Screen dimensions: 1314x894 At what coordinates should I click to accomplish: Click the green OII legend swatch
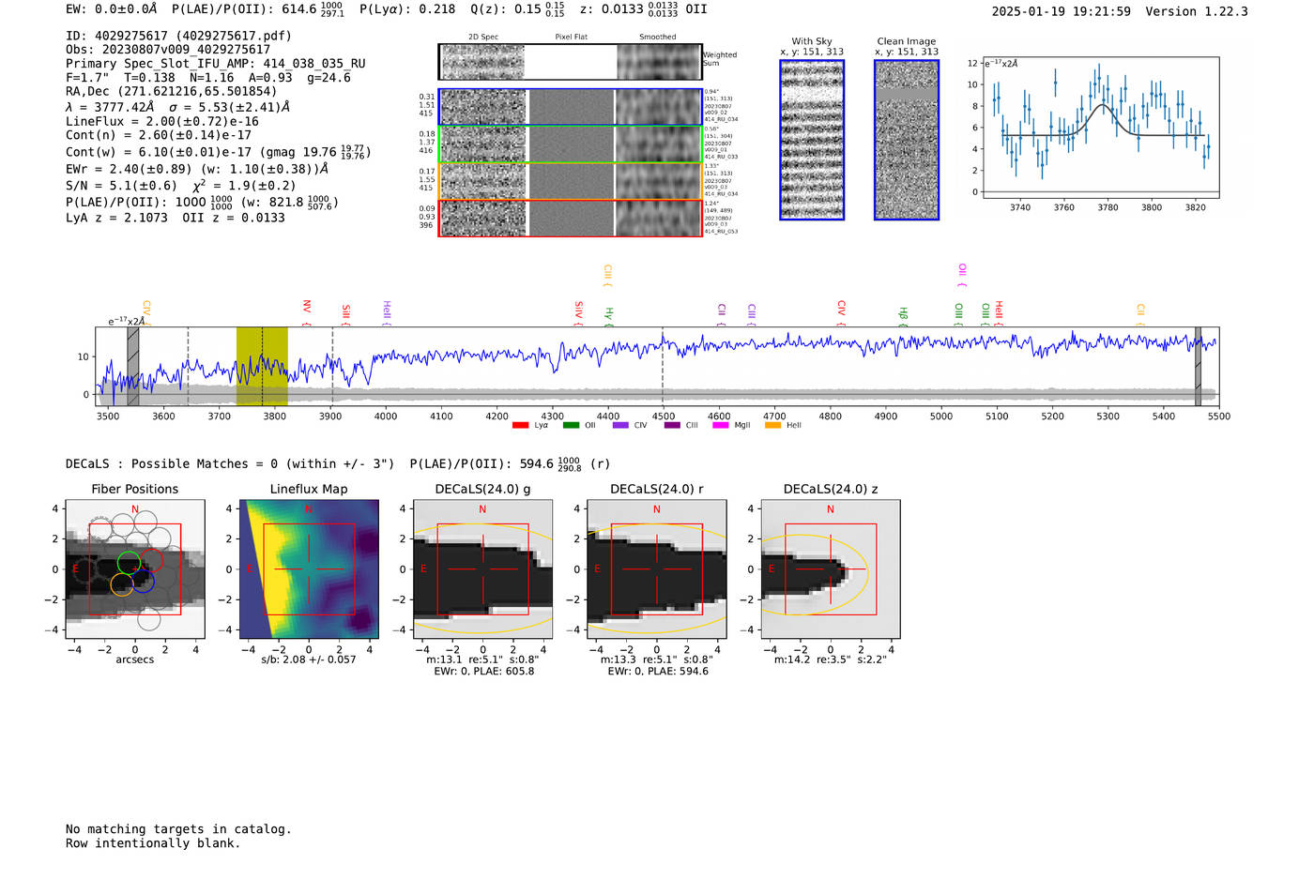point(571,426)
